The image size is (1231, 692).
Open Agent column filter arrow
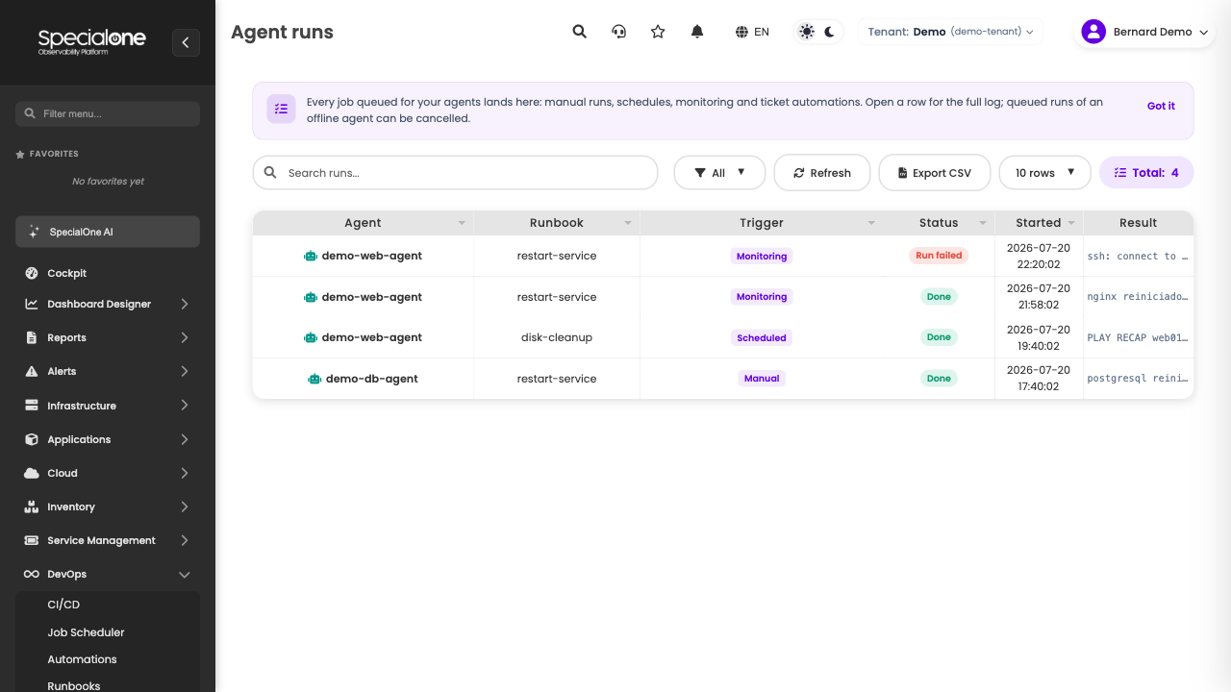click(462, 223)
